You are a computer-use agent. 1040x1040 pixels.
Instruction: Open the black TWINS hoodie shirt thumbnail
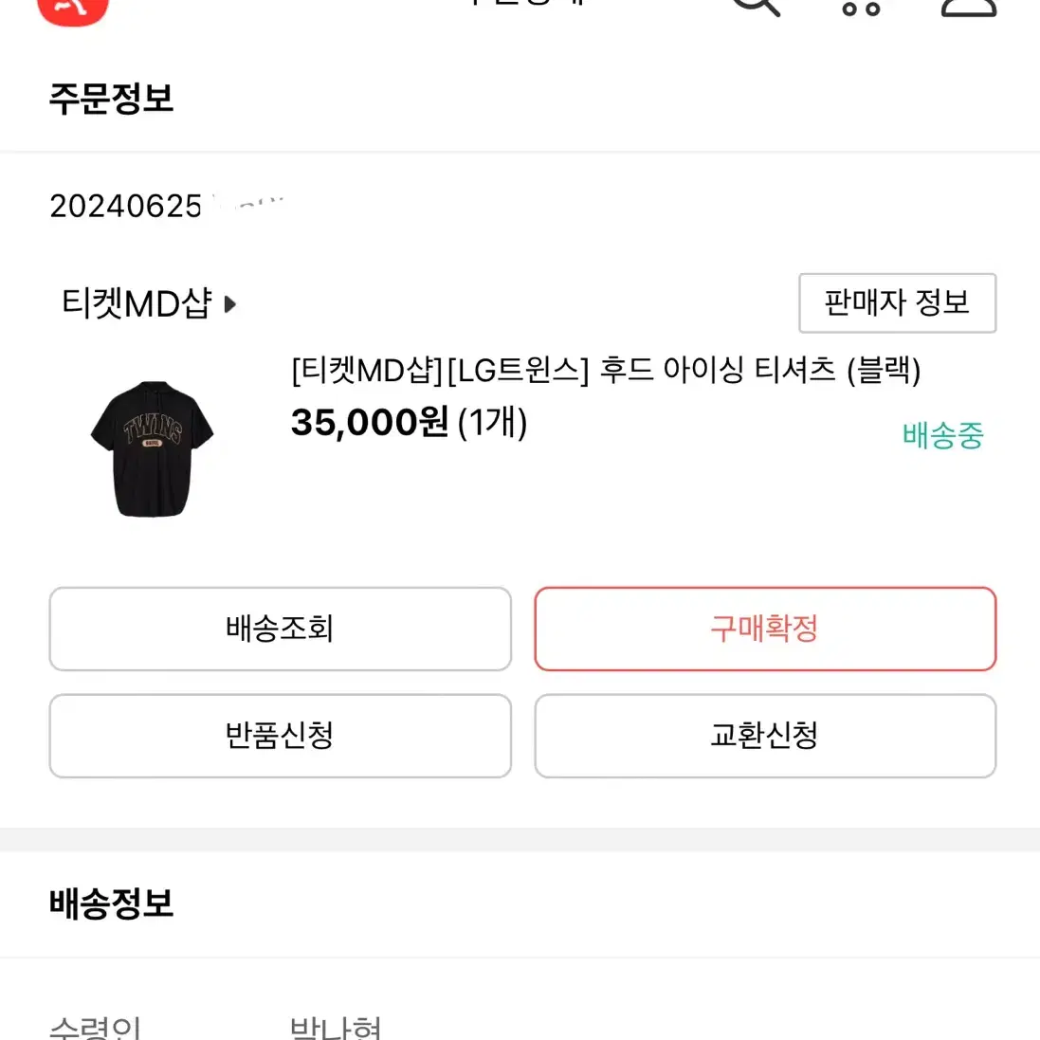tap(152, 448)
